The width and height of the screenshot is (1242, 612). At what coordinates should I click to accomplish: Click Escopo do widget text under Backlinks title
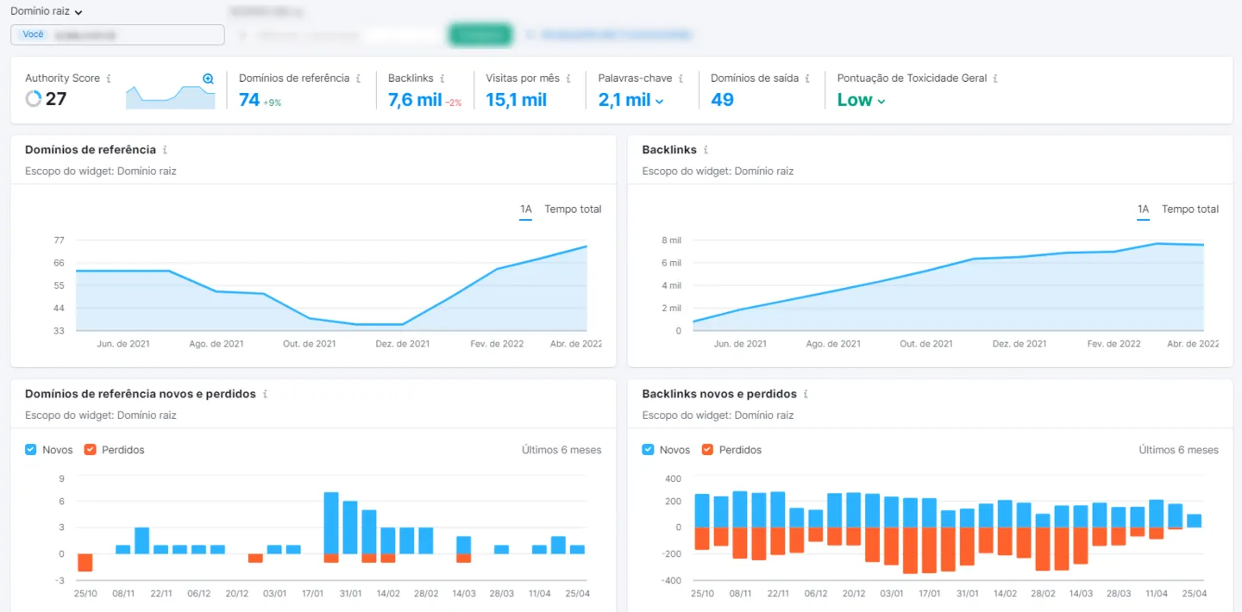coord(718,172)
